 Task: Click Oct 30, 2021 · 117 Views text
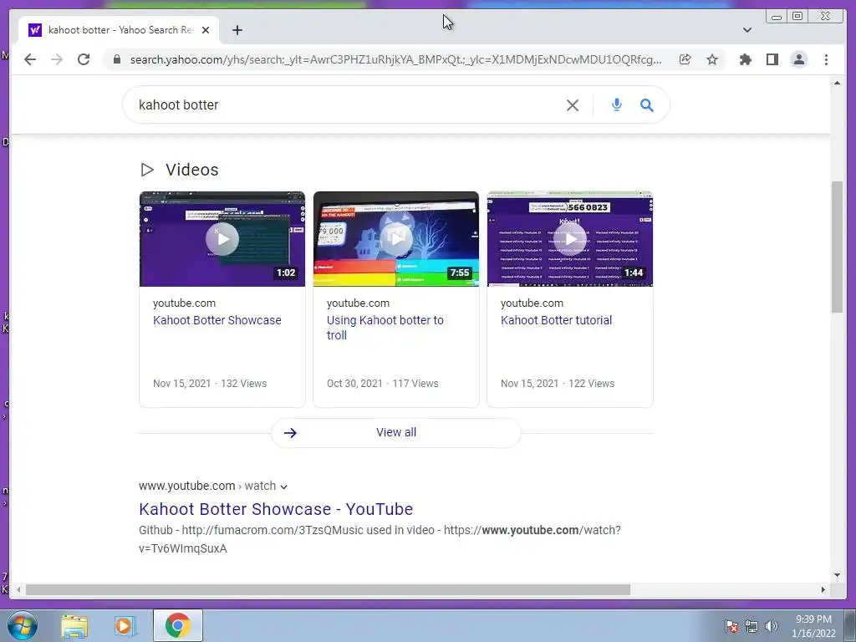coord(382,383)
